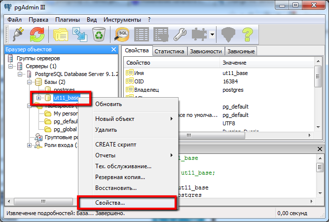This screenshot has width=329, height=222.
Task: Select the 16384 OID value
Action: click(230, 81)
